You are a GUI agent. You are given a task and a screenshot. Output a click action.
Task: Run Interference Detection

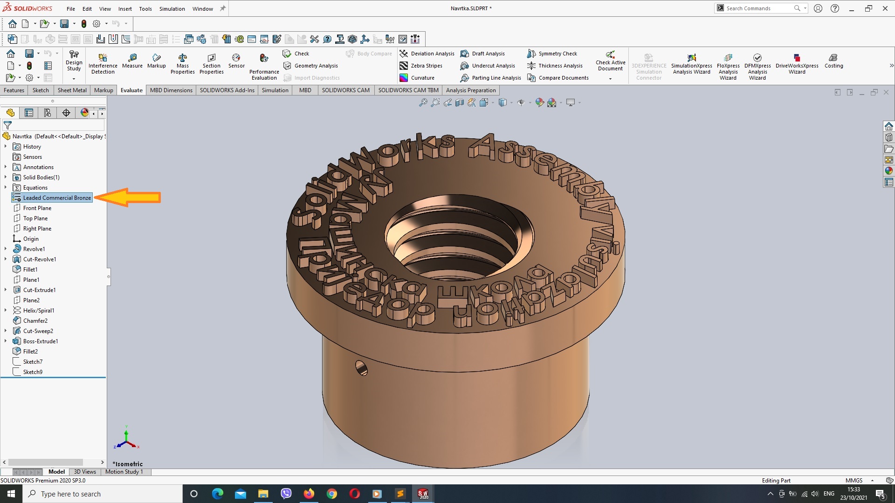[x=103, y=64]
